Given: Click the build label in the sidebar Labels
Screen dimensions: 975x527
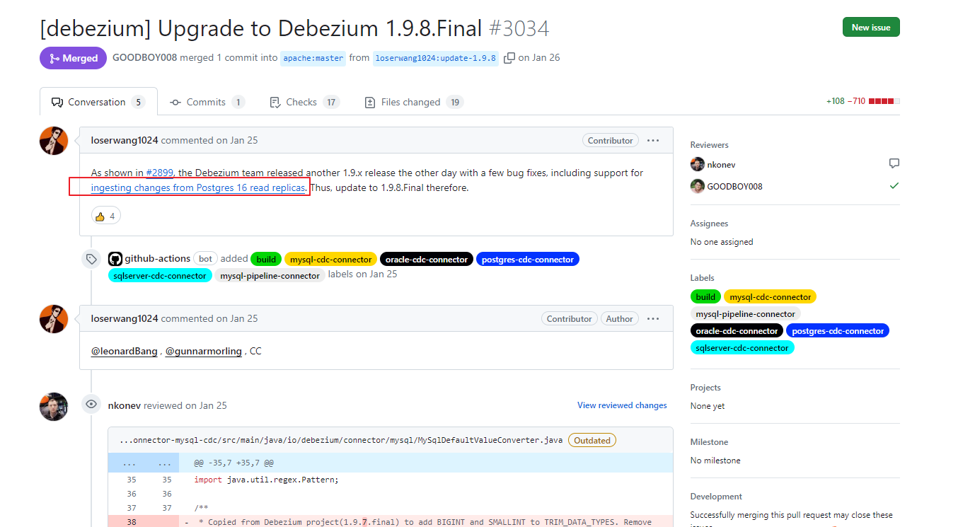Looking at the screenshot, I should (705, 296).
